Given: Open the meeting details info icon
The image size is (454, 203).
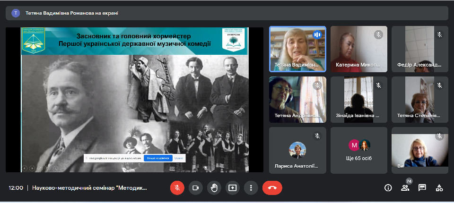Looking at the screenshot, I should click(388, 187).
